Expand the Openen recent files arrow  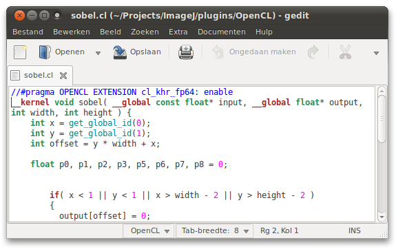[x=98, y=53]
